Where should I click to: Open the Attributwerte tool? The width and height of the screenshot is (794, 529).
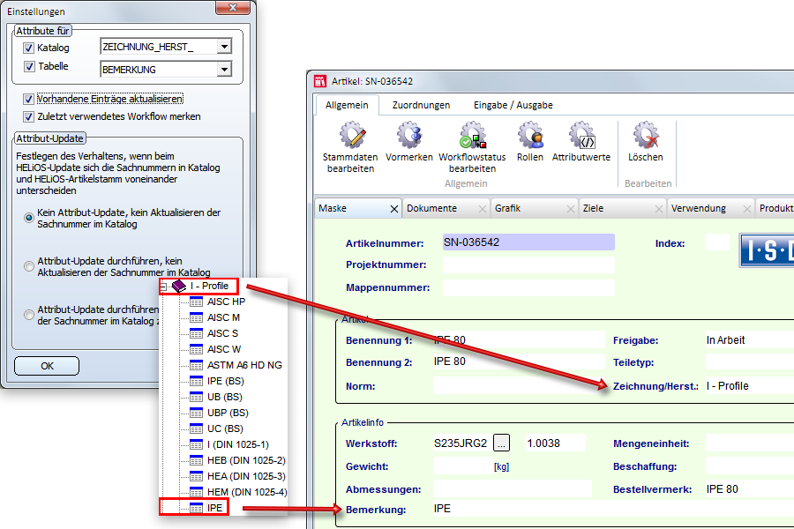point(581,138)
